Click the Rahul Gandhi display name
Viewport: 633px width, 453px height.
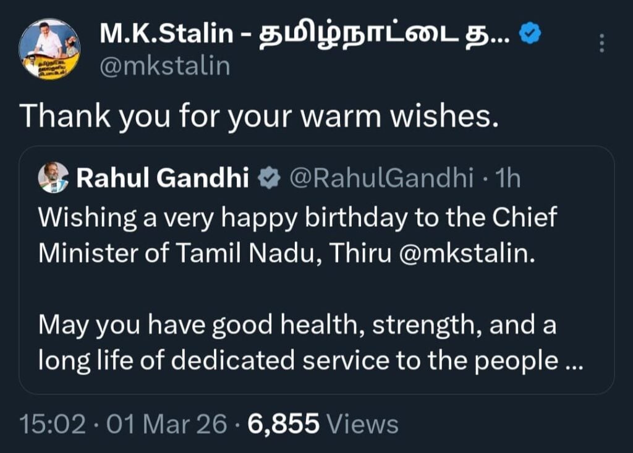(x=163, y=179)
